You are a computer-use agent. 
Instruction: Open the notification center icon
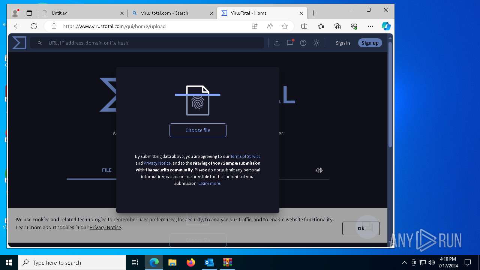[468, 262]
